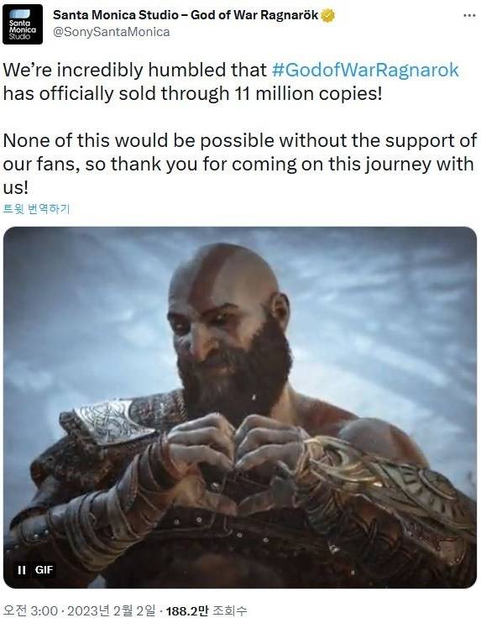Viewport: 481px width, 623px height.
Task: Open the three-dot more options menu
Action: point(469,15)
